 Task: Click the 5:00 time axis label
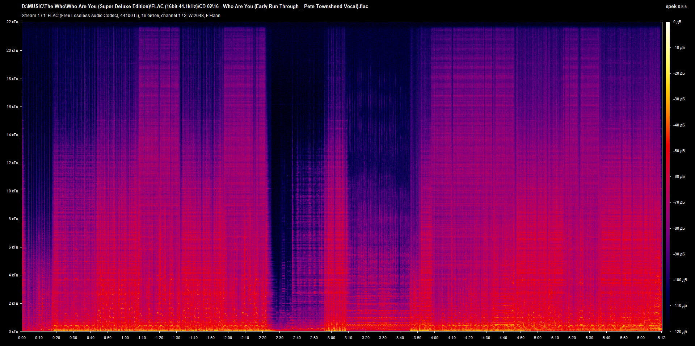(x=538, y=338)
